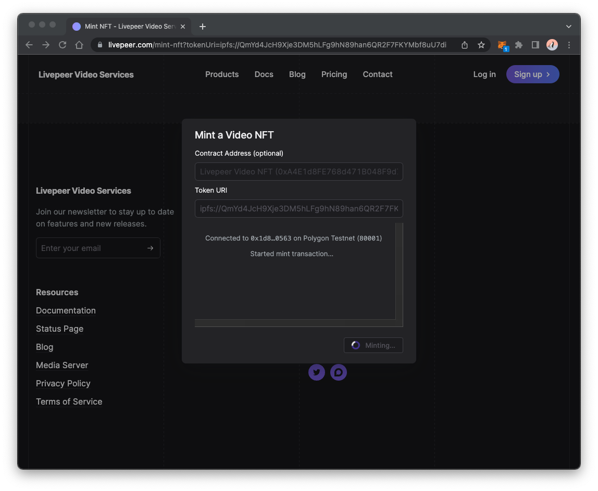This screenshot has width=598, height=491.
Task: Open the Twitter social icon
Action: (x=317, y=372)
